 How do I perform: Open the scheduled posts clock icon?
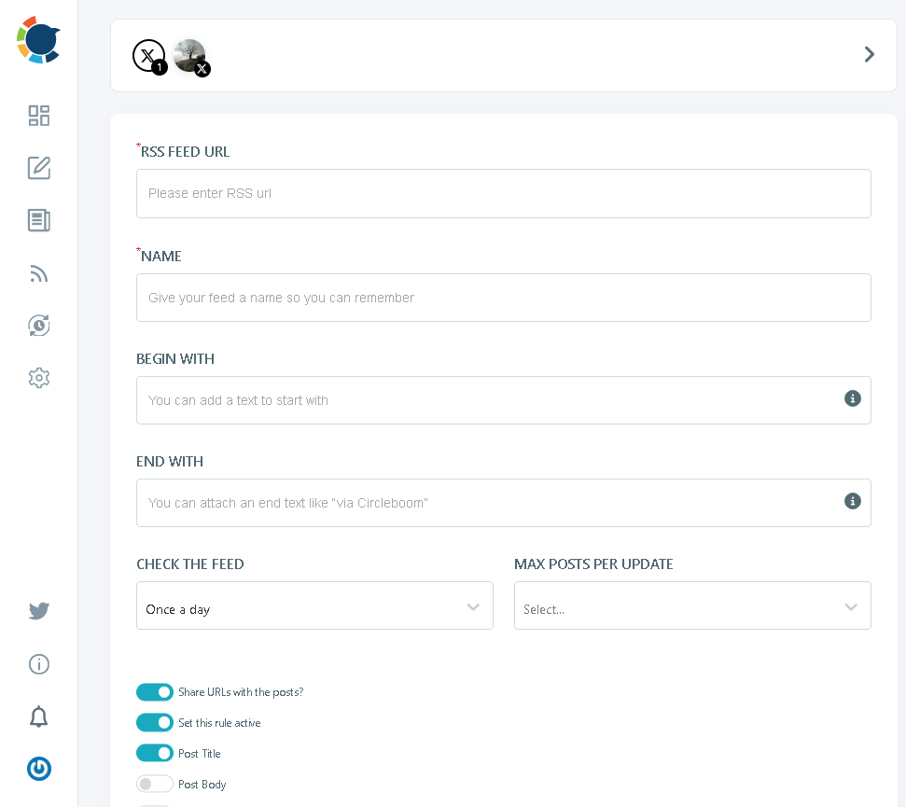(38, 325)
